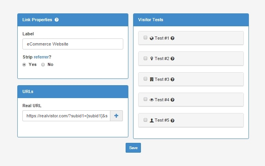The height and width of the screenshot is (166, 265).
Task: Add another URL with the plus button
Action: point(116,116)
